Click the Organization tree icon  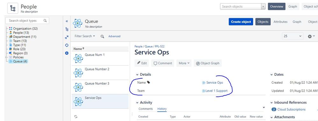click(11, 29)
